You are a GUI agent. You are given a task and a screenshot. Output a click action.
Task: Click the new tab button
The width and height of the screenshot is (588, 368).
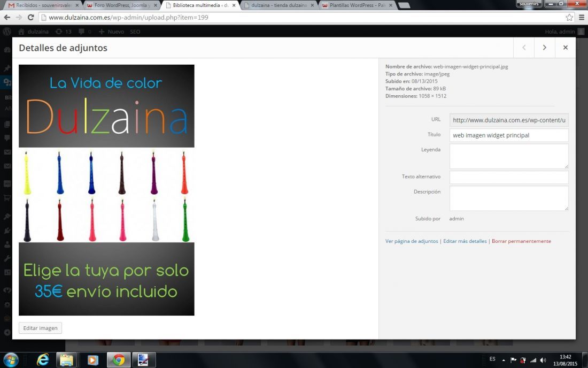coord(404,5)
